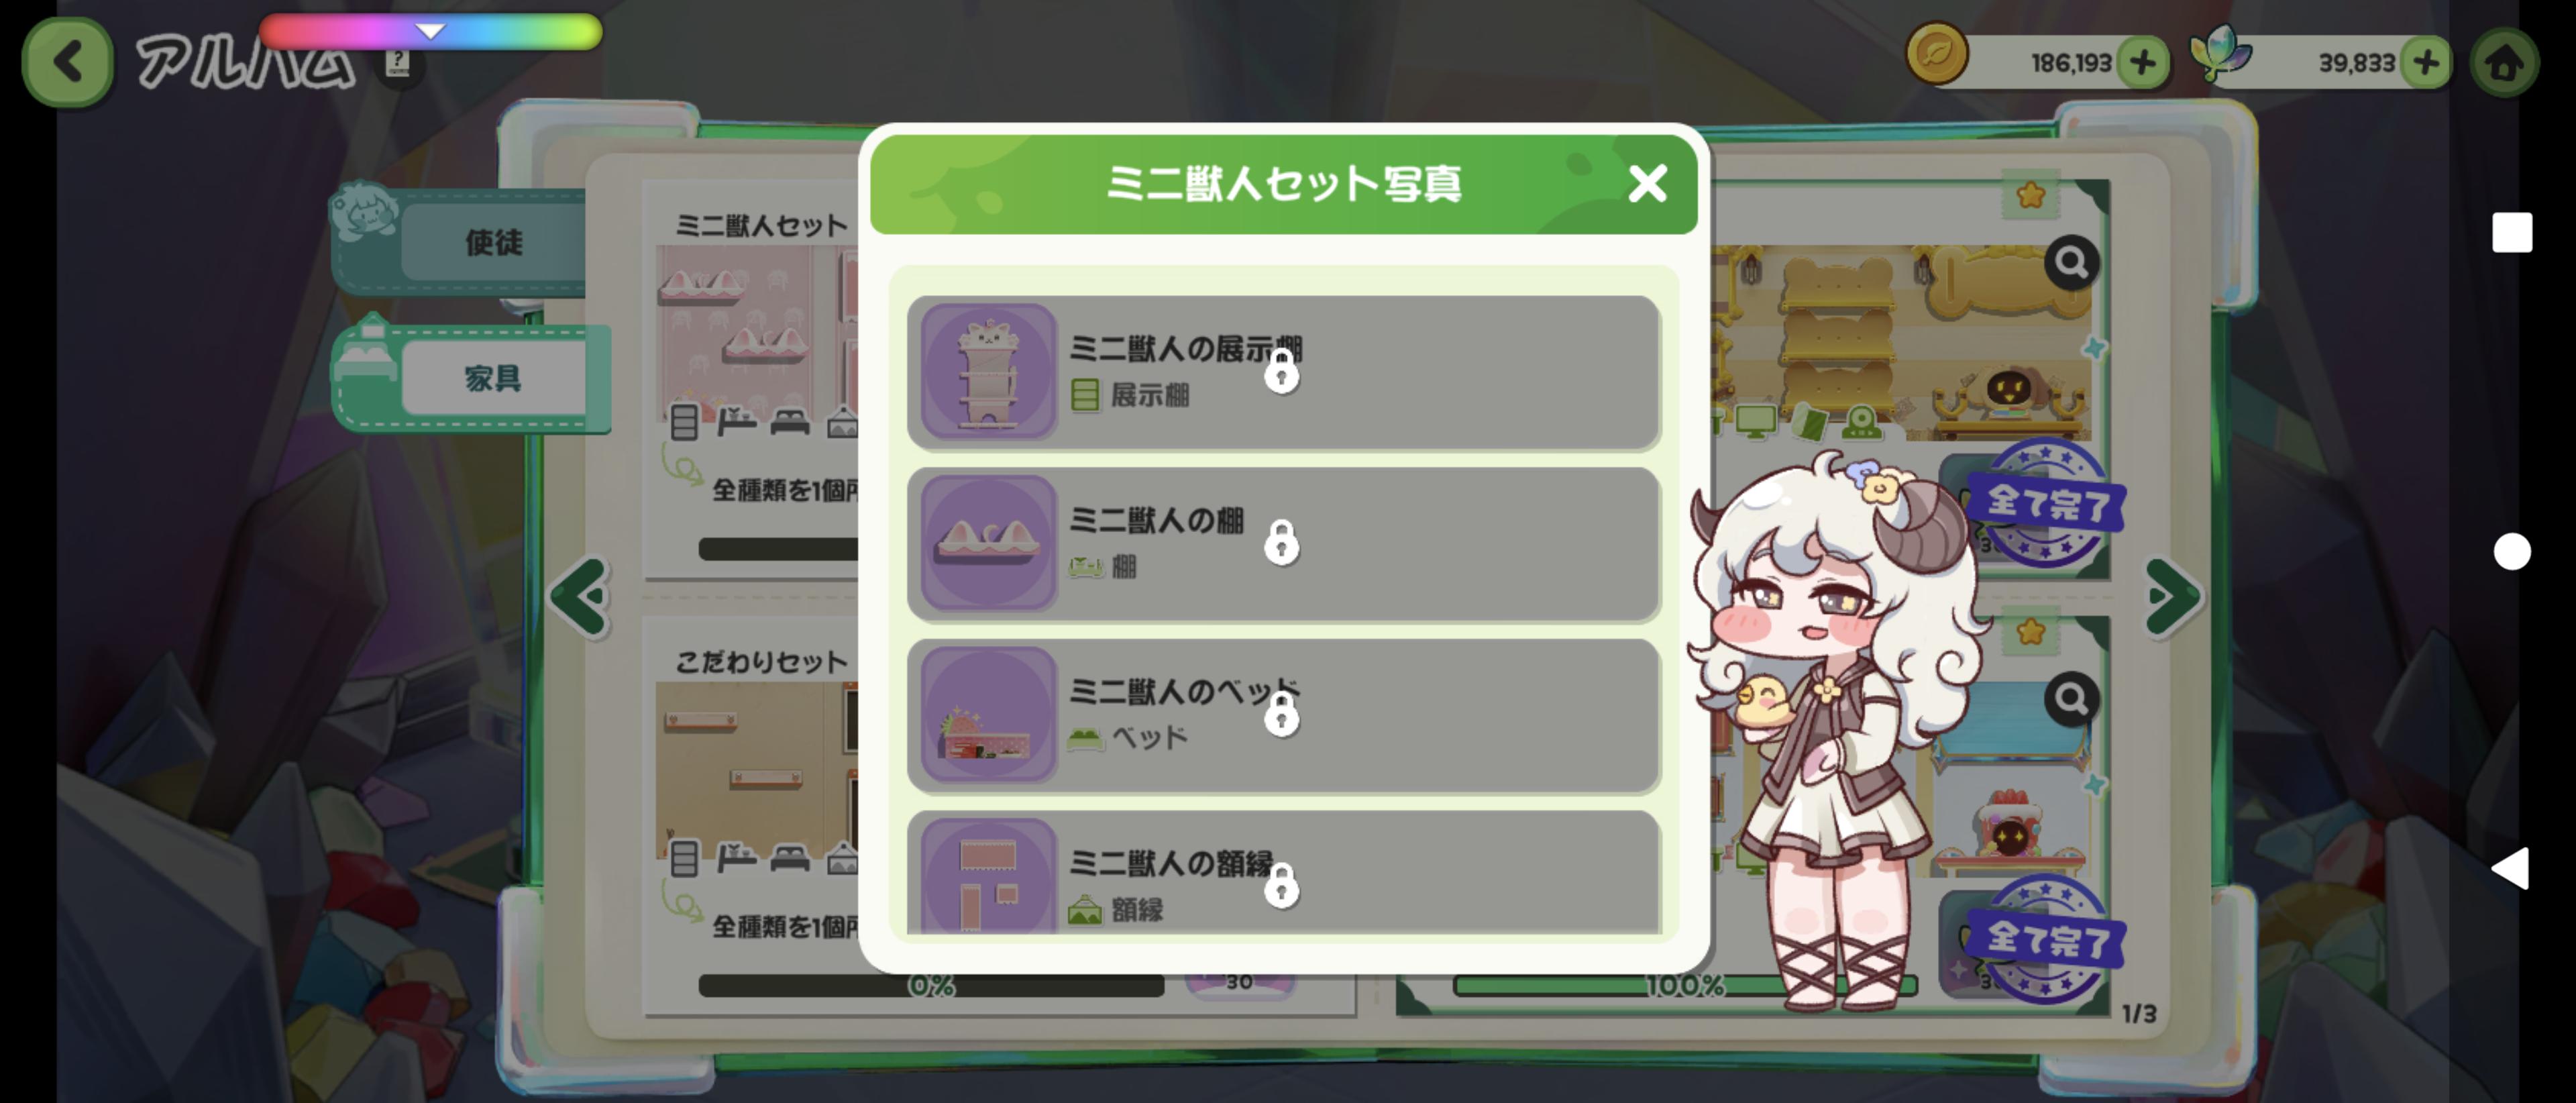
Task: Flip album to previous page
Action: coord(580,597)
